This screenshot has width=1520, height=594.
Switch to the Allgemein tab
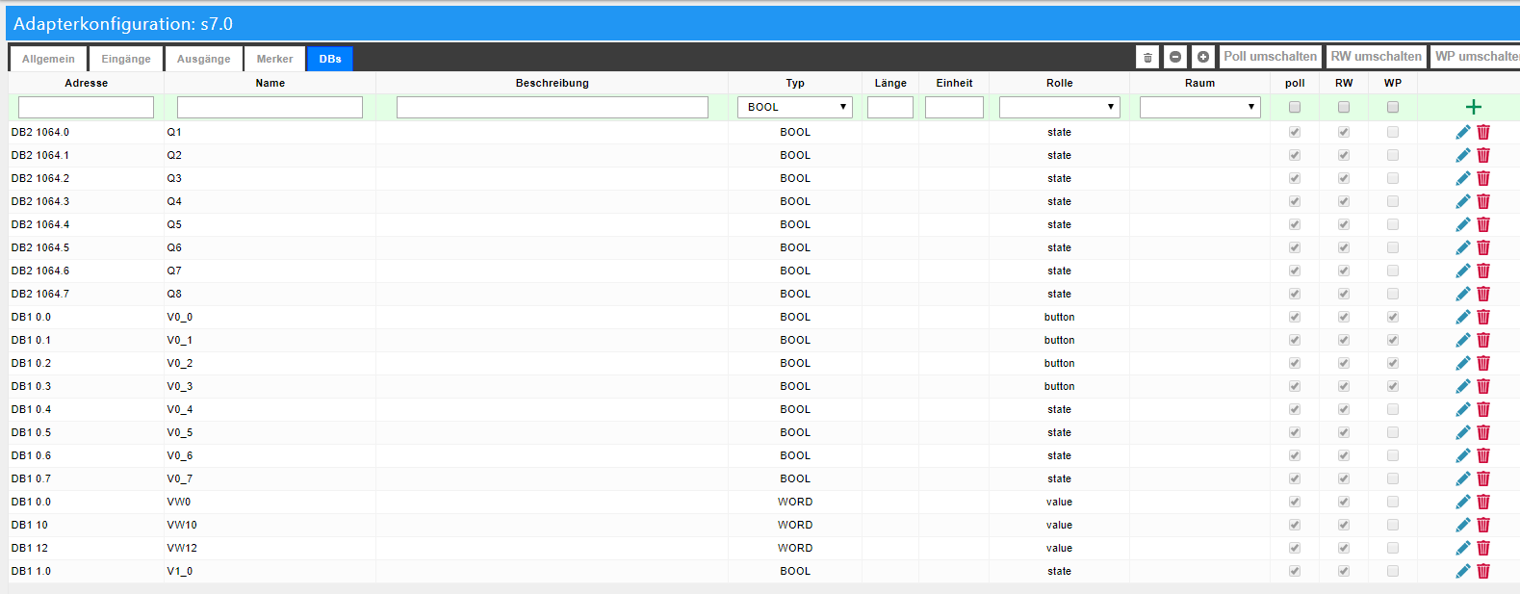coord(48,59)
